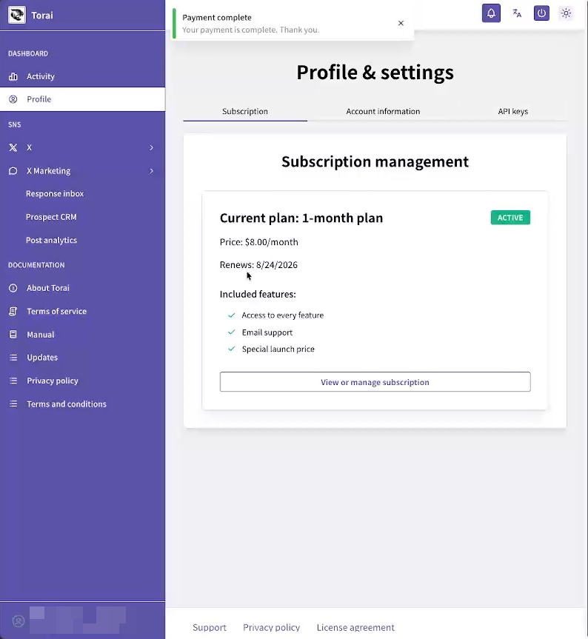This screenshot has height=639, width=588.
Task: Click the About Torai info icon
Action: coord(13,288)
